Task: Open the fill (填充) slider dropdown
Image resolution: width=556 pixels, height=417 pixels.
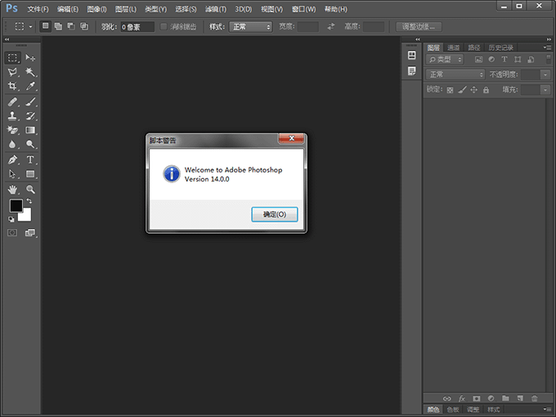Action: [x=545, y=90]
